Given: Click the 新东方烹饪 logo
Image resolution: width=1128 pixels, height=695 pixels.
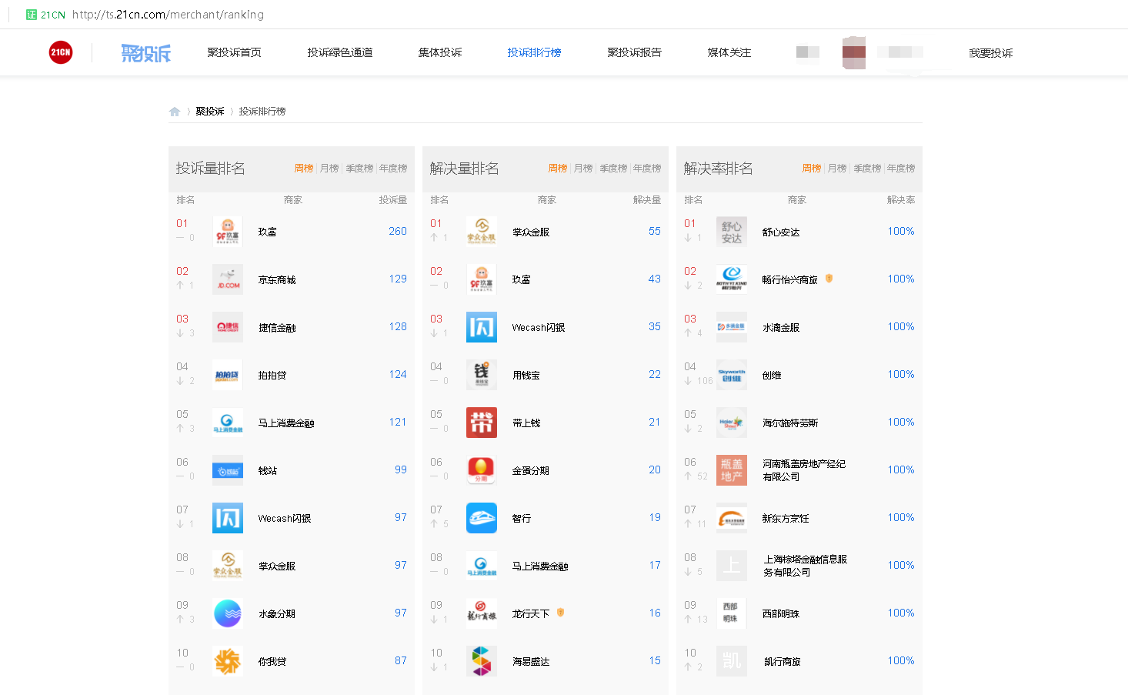Looking at the screenshot, I should point(732,518).
